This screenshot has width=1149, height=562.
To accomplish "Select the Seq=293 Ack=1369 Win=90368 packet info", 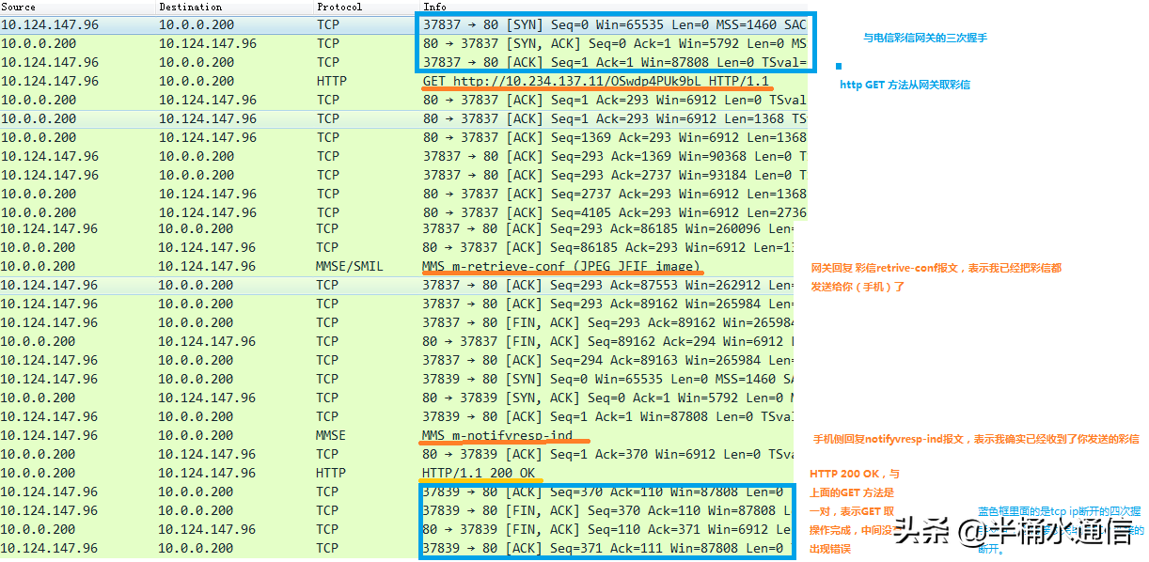I will tap(614, 156).
